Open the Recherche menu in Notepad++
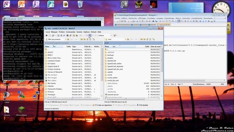 click(x=132, y=18)
